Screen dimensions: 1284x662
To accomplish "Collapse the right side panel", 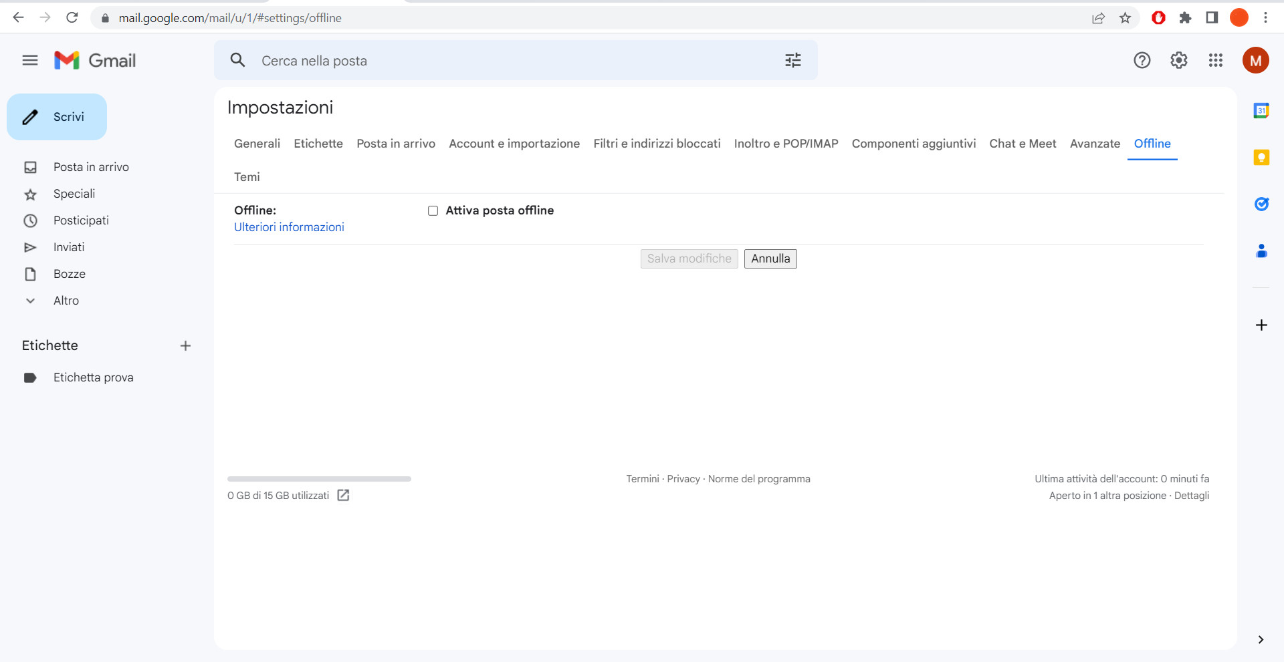I will (x=1261, y=639).
